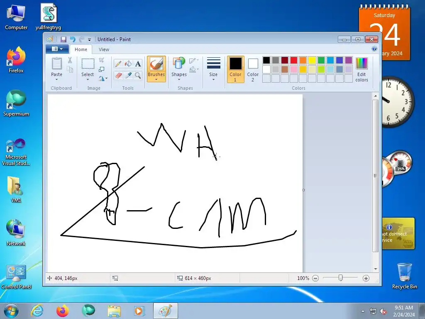Open the Rotate or flip dropdown

[103, 79]
